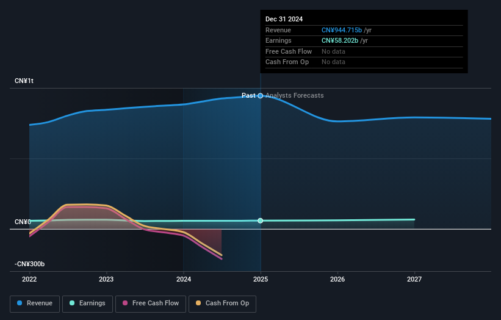Click the 2026 x-axis label
501x320 pixels.
[337, 280]
